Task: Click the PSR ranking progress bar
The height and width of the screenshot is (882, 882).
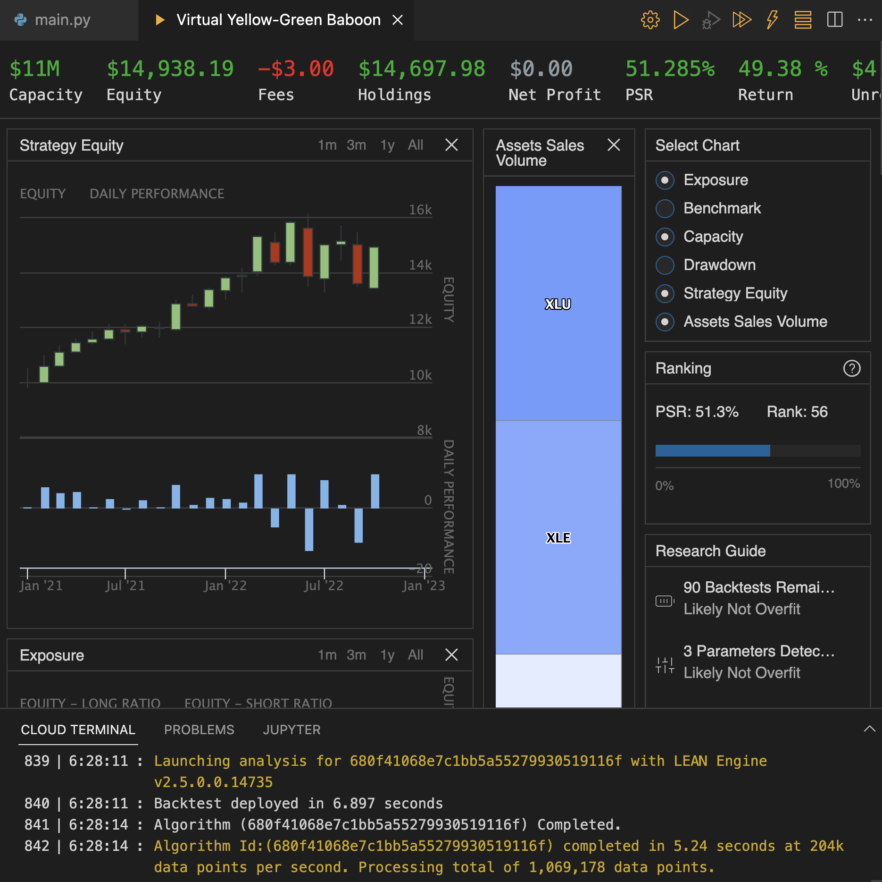Action: (x=757, y=450)
